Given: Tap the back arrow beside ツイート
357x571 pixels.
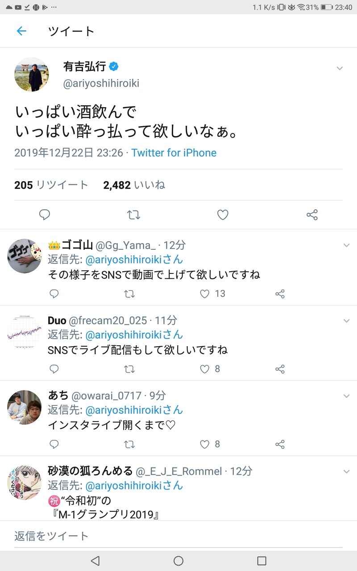Looking at the screenshot, I should [x=21, y=31].
